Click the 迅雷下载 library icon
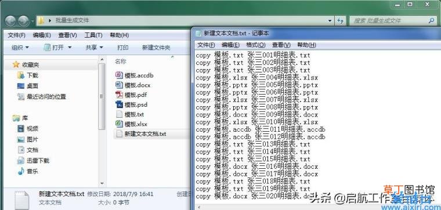This screenshot has height=210, width=441. click(20, 161)
